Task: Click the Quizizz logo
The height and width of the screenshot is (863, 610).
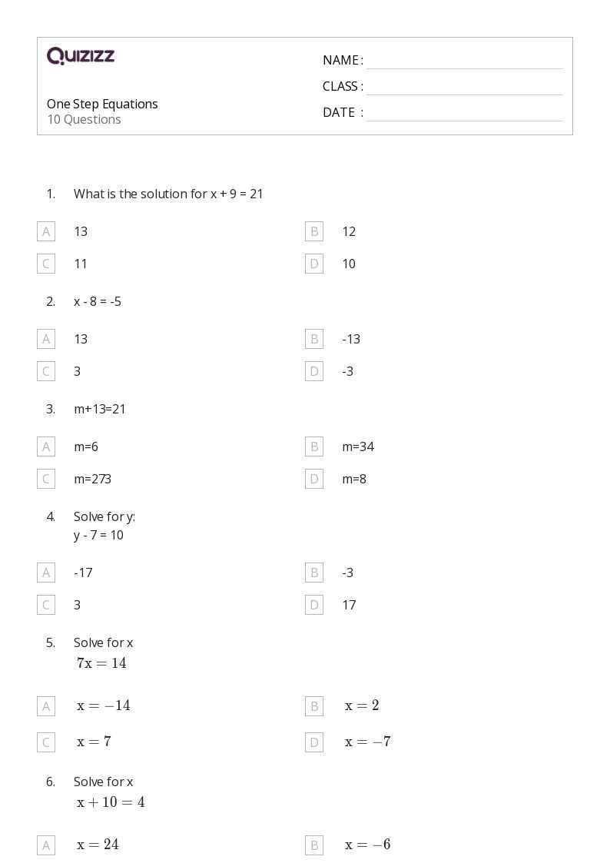Action: tap(81, 56)
